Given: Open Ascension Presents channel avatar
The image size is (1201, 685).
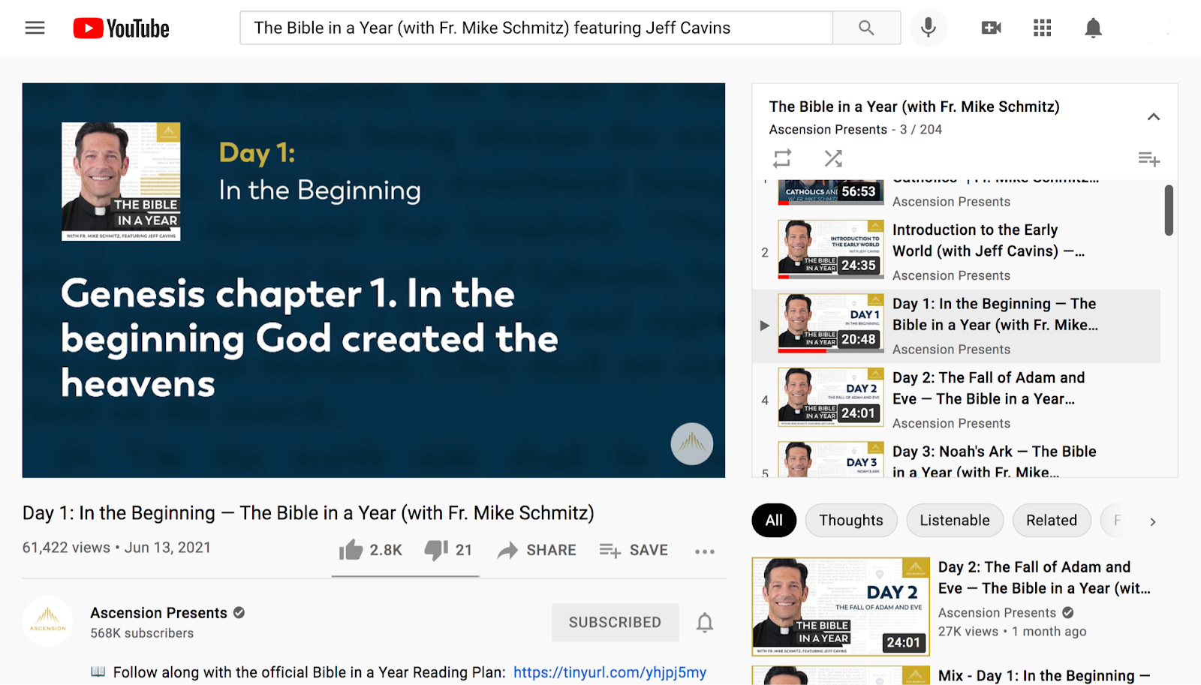Looking at the screenshot, I should pos(48,622).
